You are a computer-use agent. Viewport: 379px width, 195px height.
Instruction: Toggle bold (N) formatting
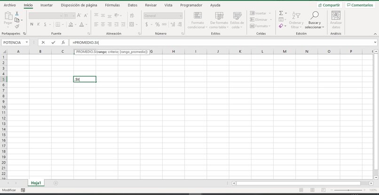32,24
